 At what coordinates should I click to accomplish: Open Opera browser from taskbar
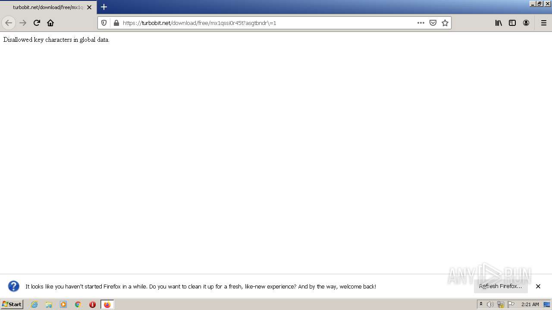click(x=92, y=304)
